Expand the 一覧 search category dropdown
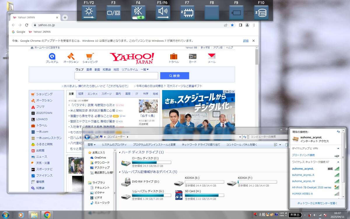350x219 pixels. (145, 69)
